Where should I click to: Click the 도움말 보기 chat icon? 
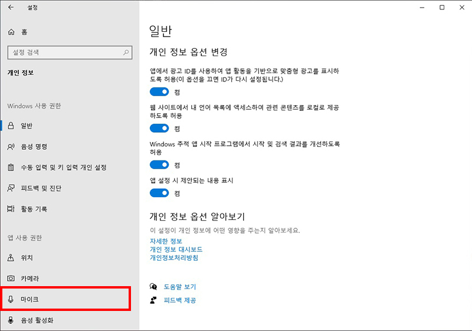(153, 287)
